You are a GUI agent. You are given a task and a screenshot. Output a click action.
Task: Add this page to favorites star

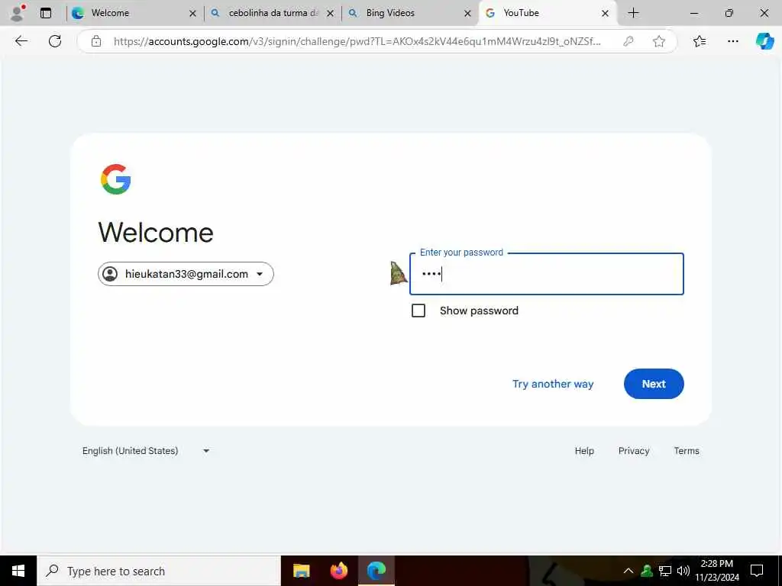click(659, 41)
